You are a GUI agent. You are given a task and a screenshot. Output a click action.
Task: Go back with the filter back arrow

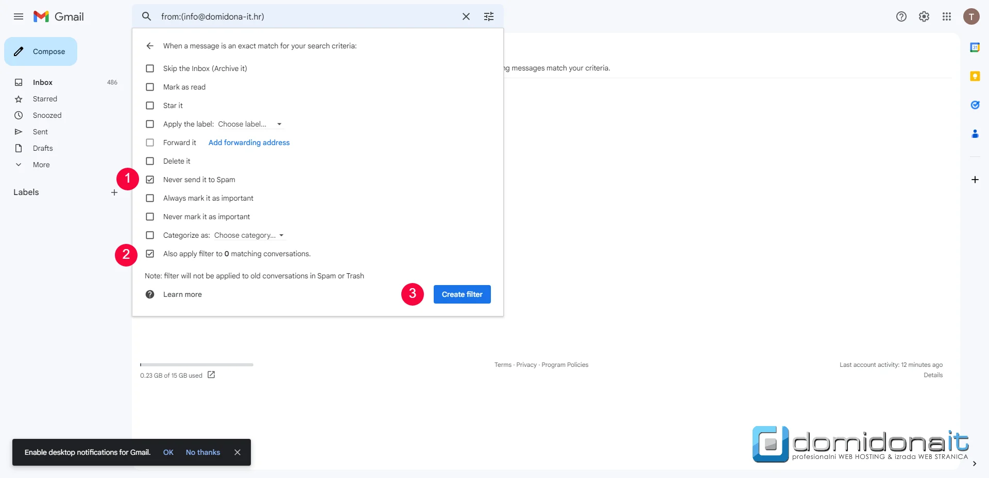(150, 46)
